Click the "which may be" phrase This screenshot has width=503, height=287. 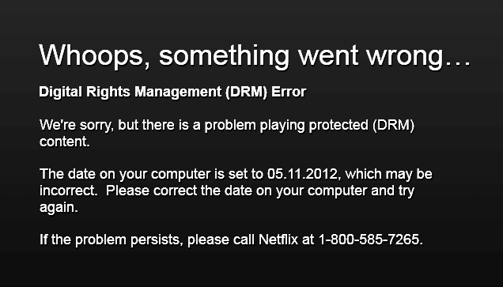coord(388,175)
